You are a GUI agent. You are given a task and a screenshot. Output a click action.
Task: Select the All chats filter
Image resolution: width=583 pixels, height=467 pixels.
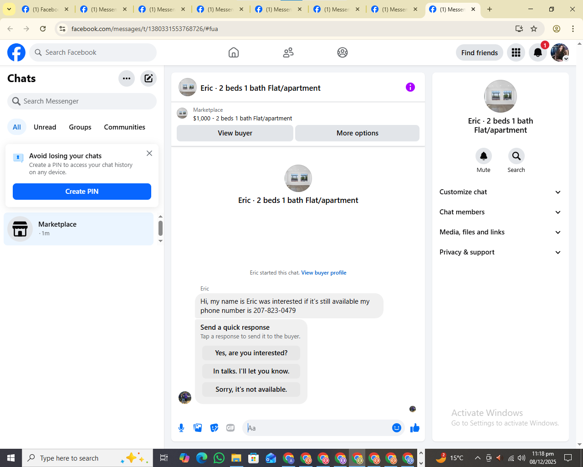point(17,127)
